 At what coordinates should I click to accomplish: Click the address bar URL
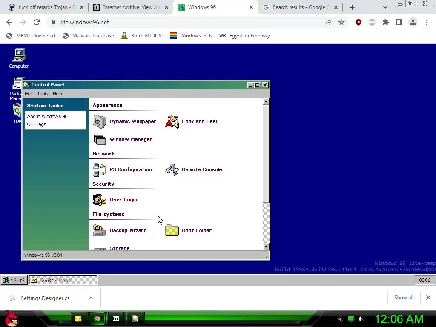pyautogui.click(x=85, y=22)
